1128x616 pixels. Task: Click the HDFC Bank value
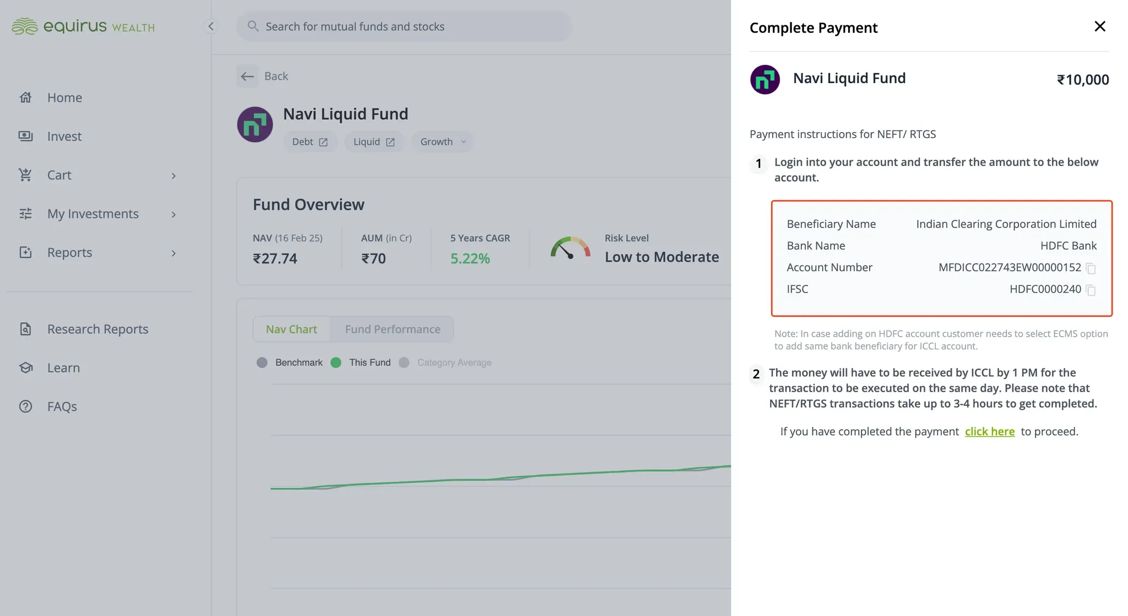[x=1069, y=245]
